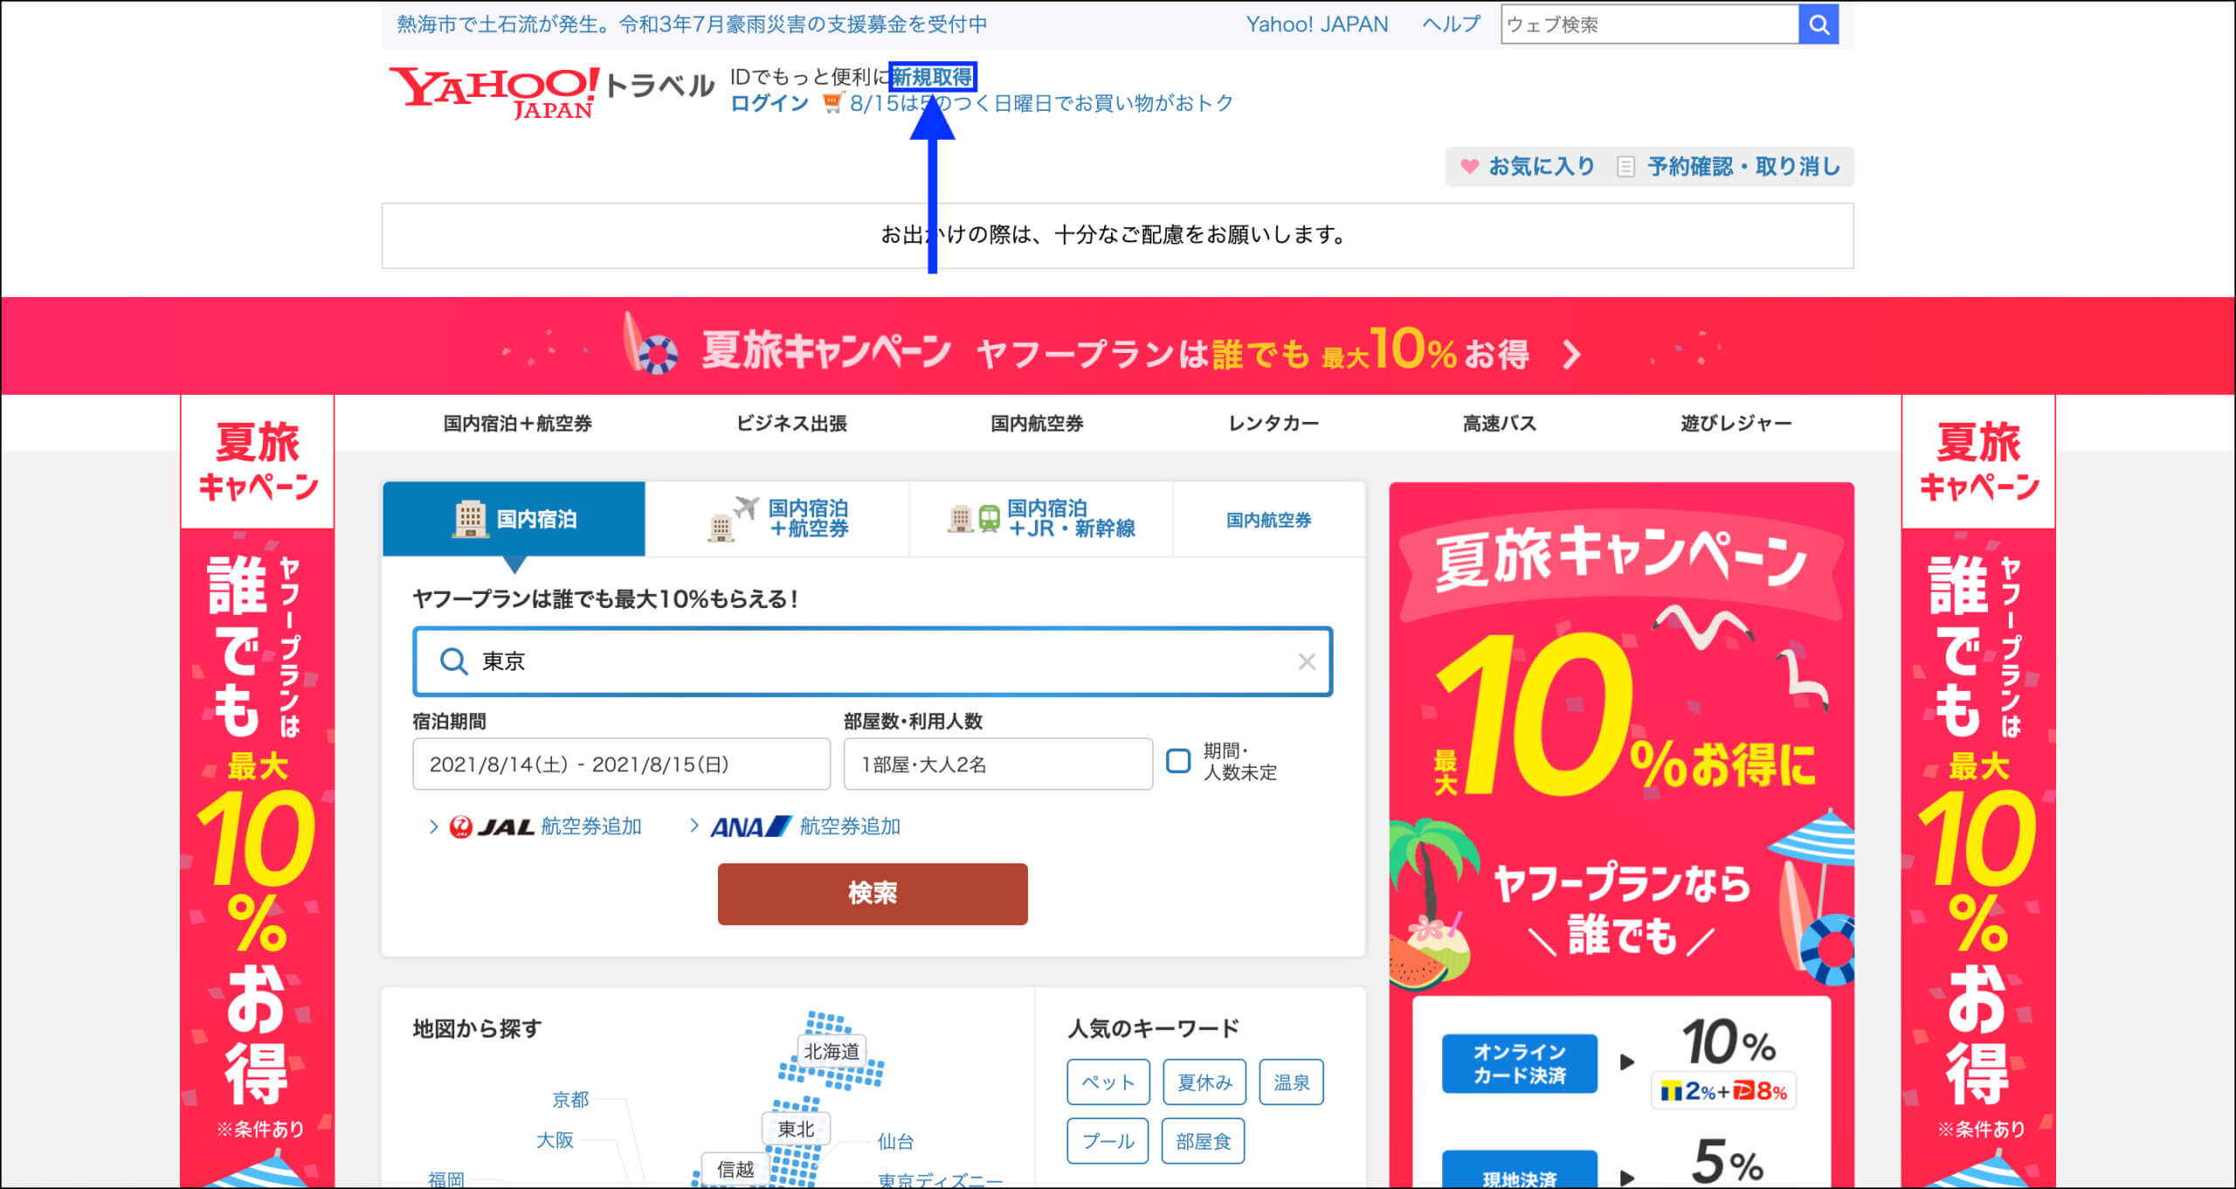This screenshot has width=2236, height=1189.
Task: Open the 8/15 Sunday shopping promo link
Action: (1041, 103)
